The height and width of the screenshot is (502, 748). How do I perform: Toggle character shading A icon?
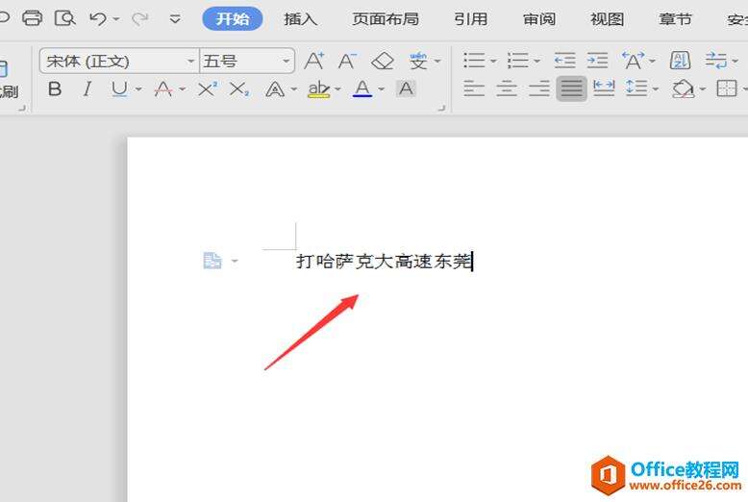click(406, 88)
